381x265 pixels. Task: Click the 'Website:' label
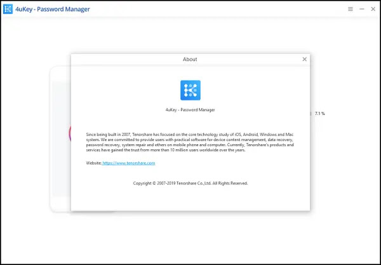94,163
